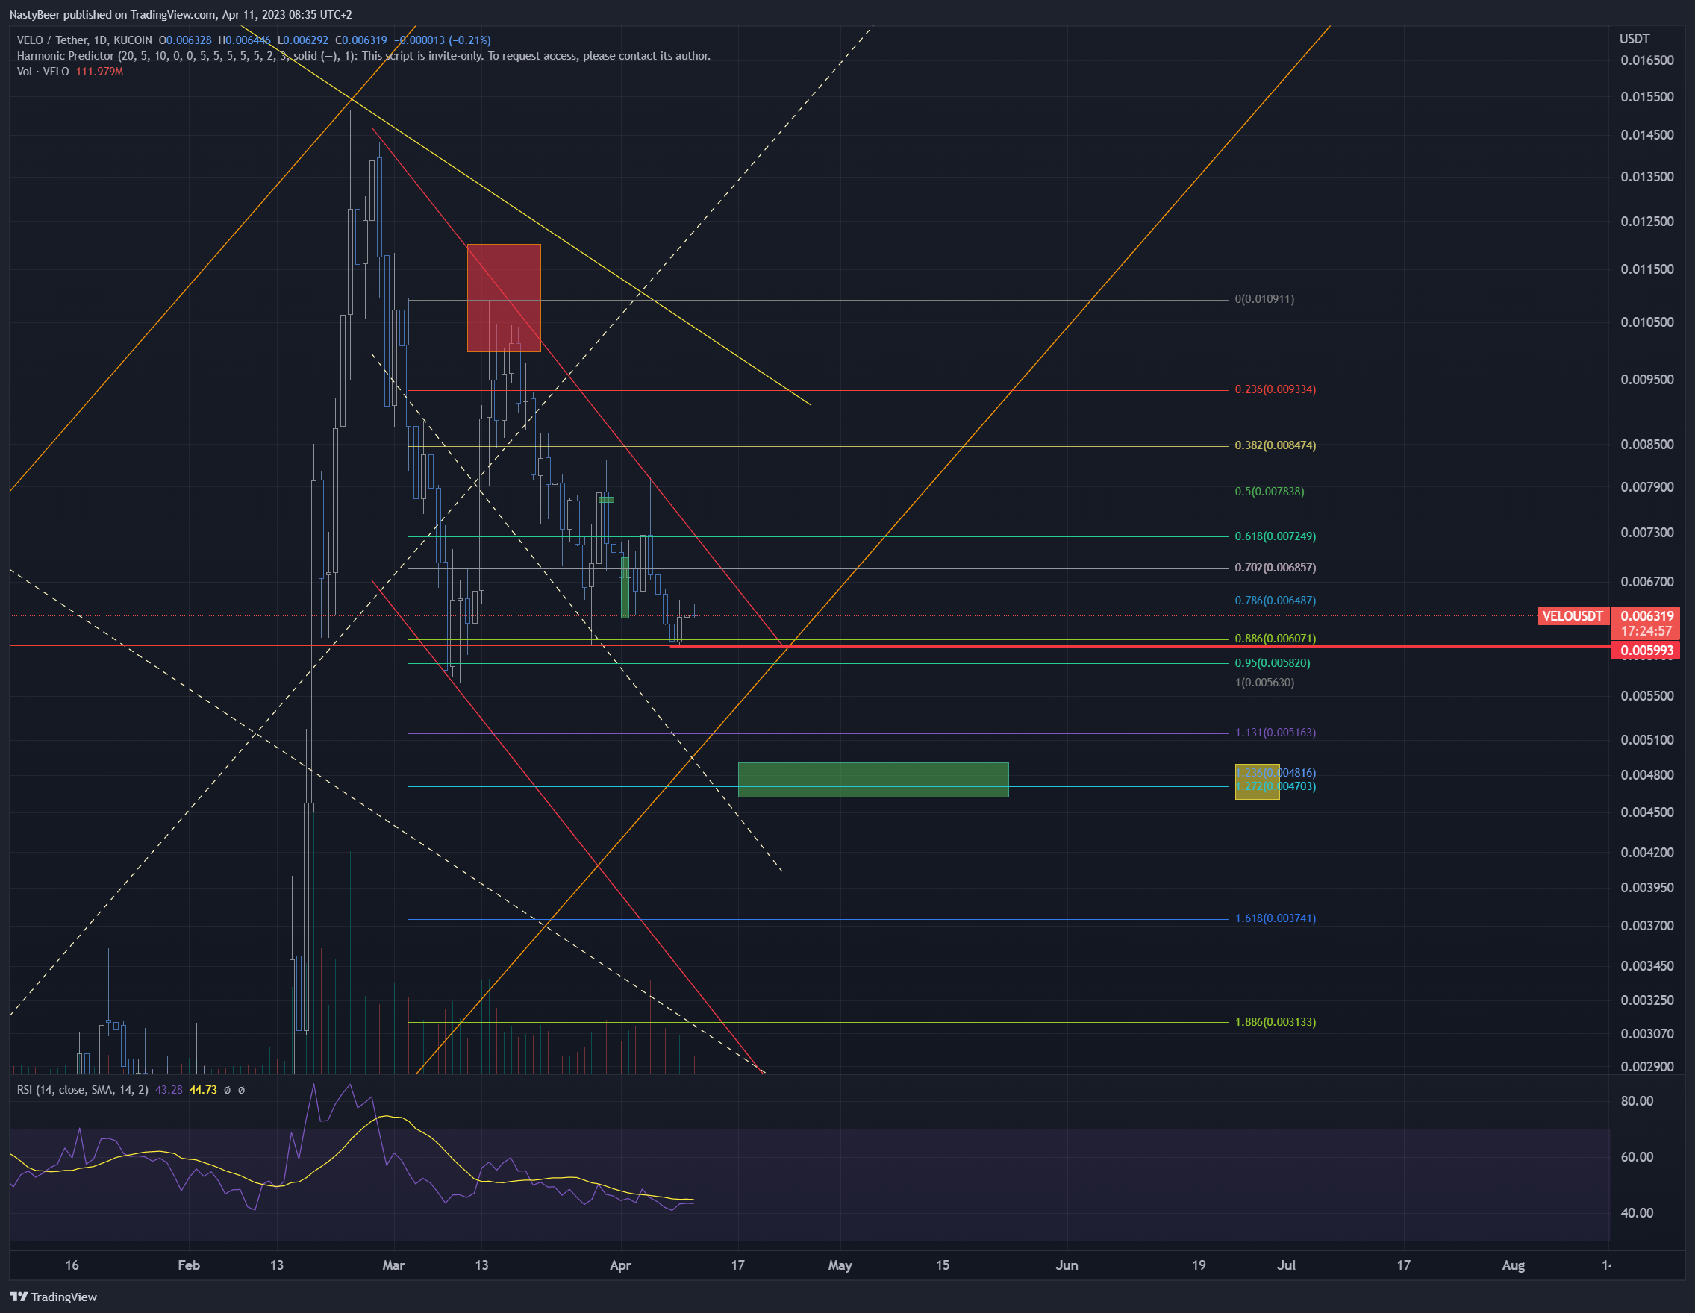Click the 60.00 RSI axis label
Image resolution: width=1695 pixels, height=1313 pixels.
click(1637, 1157)
